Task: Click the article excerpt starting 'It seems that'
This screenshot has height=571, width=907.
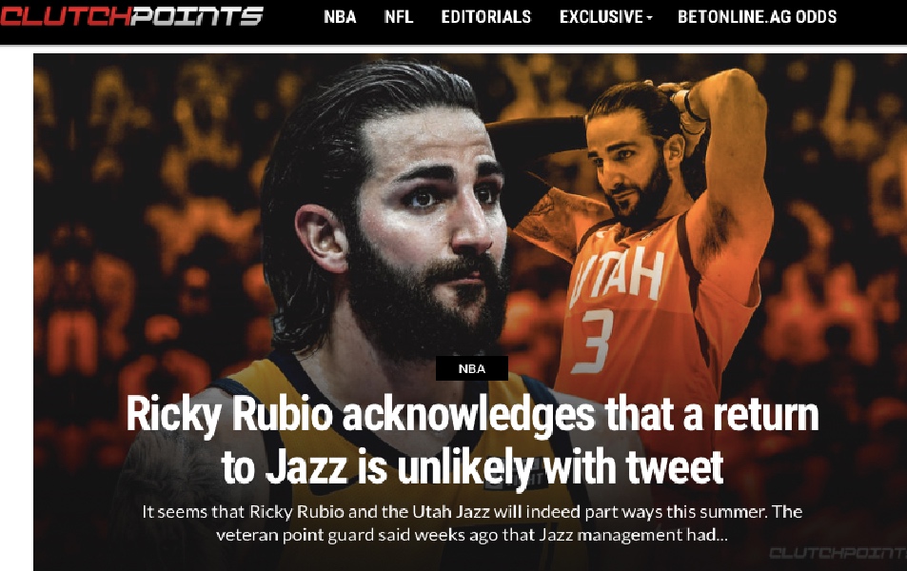Action: pos(472,523)
